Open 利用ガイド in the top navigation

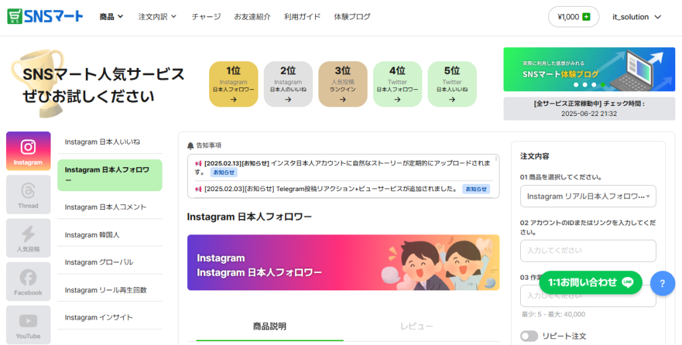[302, 17]
